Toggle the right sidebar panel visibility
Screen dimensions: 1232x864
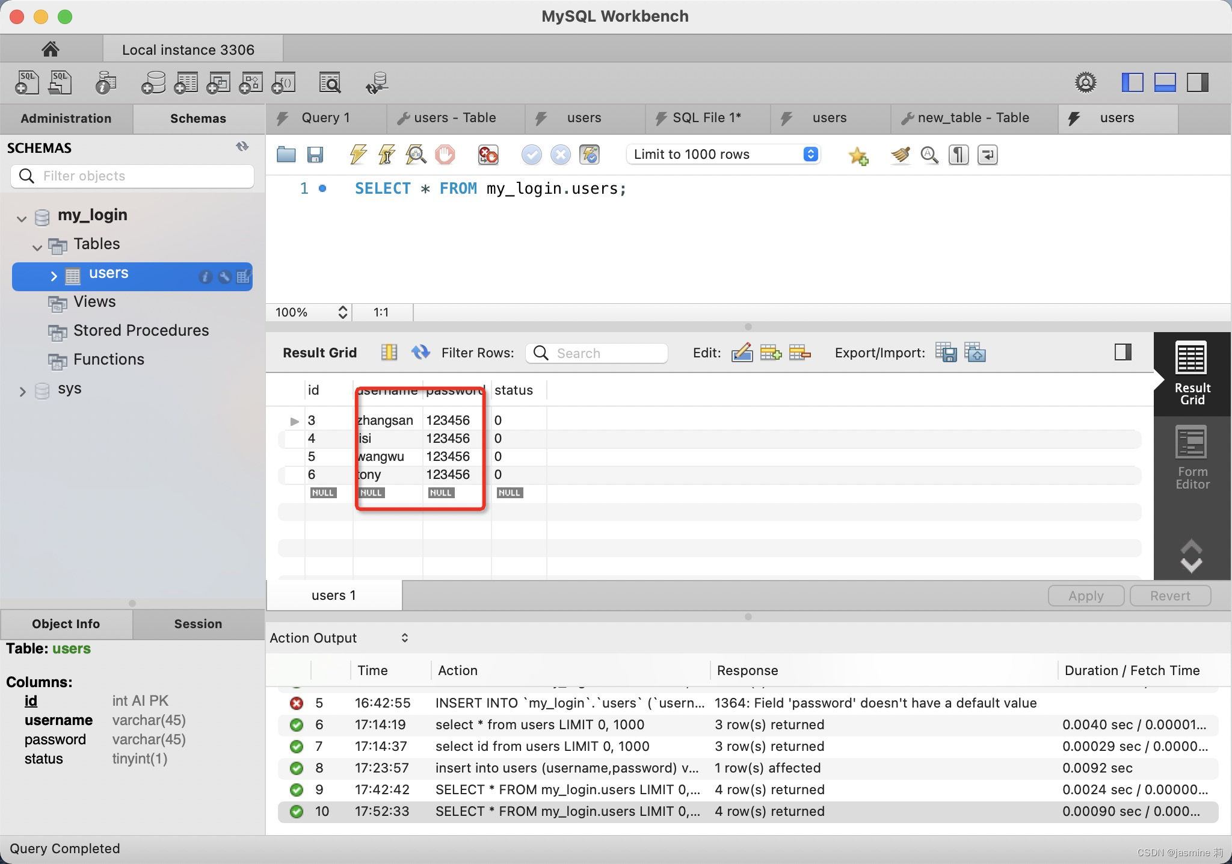pos(1197,82)
